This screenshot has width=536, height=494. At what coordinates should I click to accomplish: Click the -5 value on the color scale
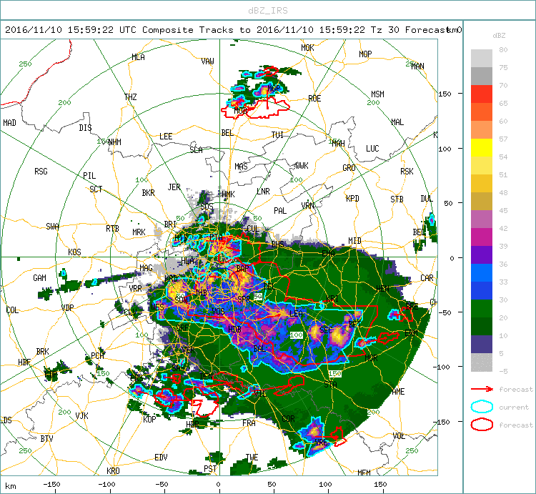tap(503, 371)
